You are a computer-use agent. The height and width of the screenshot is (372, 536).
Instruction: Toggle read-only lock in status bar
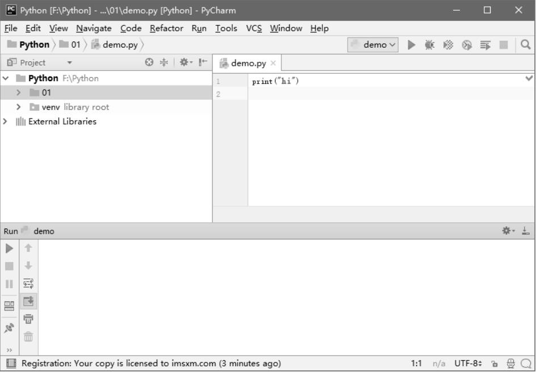(x=494, y=364)
